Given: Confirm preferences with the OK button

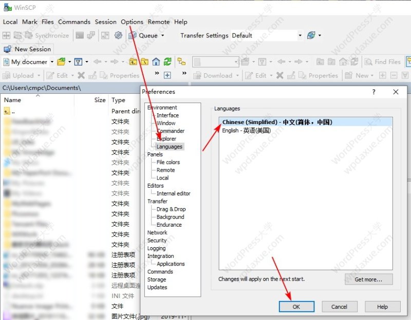Looking at the screenshot, I should pyautogui.click(x=296, y=307).
